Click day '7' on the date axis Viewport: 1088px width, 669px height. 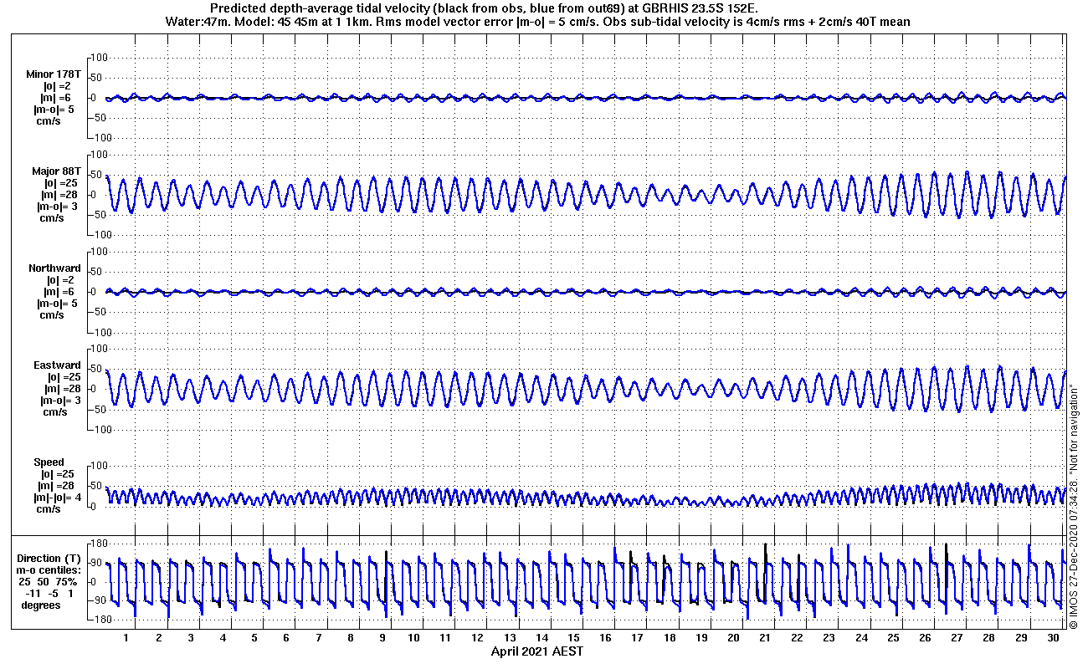[x=319, y=637]
